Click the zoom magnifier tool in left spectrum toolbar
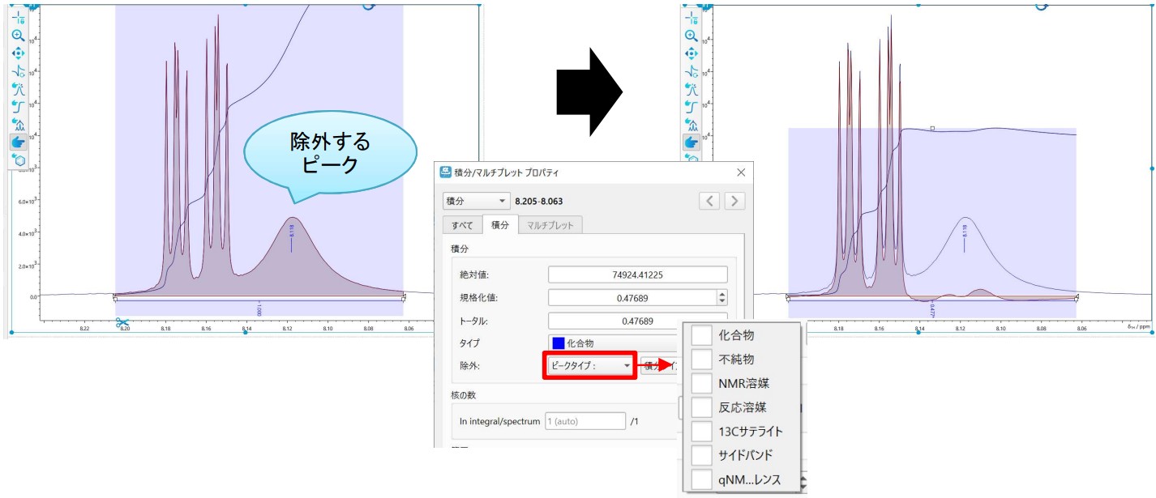 [18, 35]
